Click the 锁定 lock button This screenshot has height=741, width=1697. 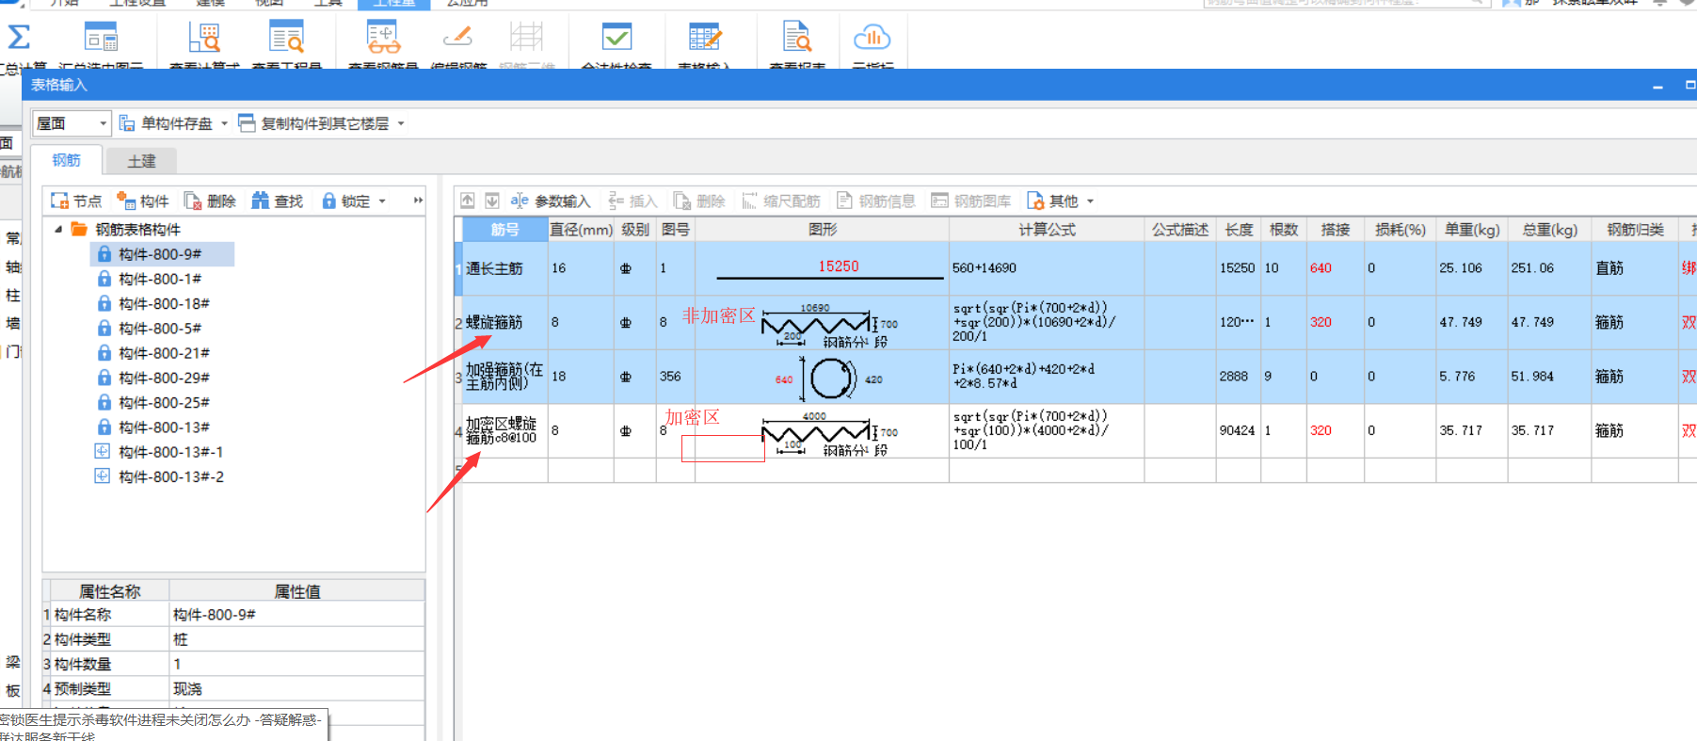[345, 201]
